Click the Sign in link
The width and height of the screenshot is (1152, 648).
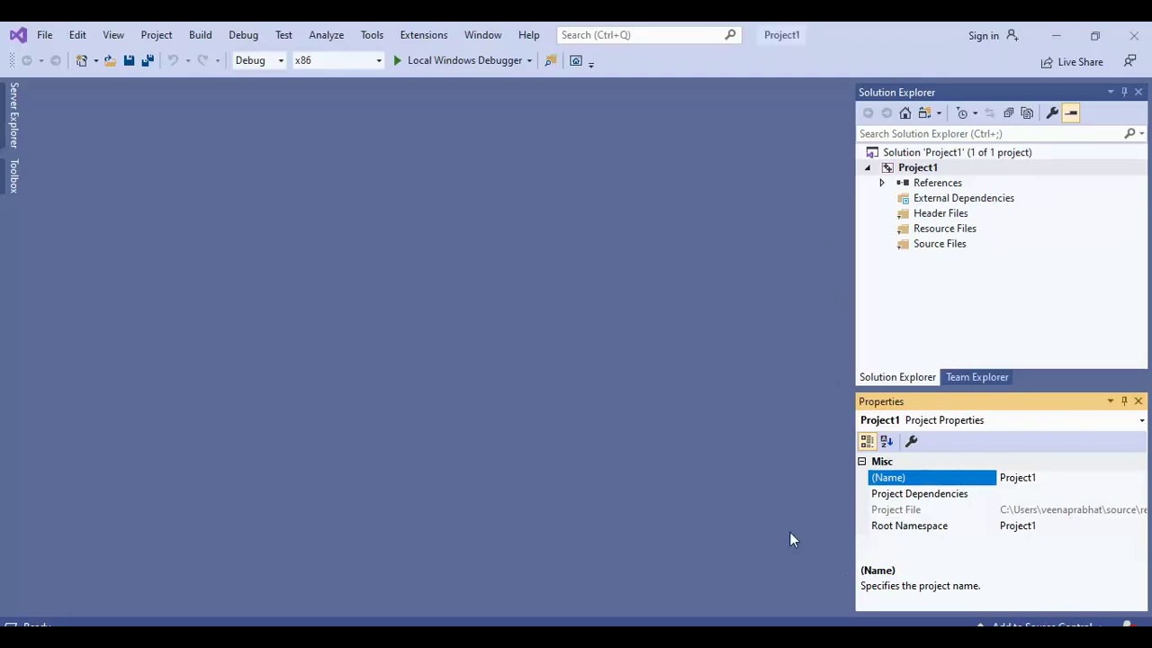point(984,36)
